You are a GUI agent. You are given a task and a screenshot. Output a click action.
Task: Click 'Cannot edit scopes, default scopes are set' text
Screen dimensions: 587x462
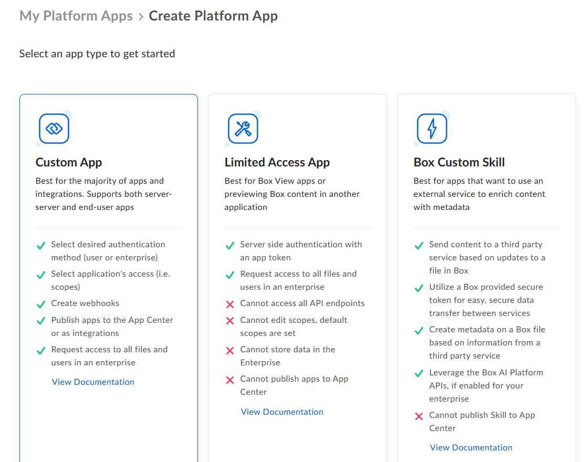coord(294,327)
